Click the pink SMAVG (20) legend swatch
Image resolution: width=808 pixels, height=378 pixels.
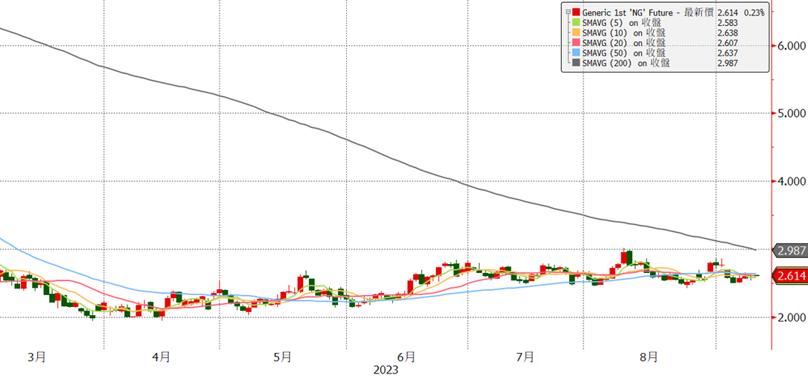pyautogui.click(x=576, y=43)
